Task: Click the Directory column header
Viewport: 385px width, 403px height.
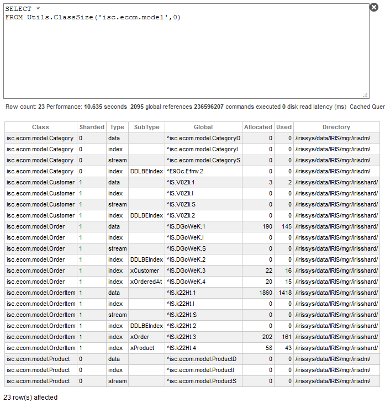Action: click(x=336, y=127)
